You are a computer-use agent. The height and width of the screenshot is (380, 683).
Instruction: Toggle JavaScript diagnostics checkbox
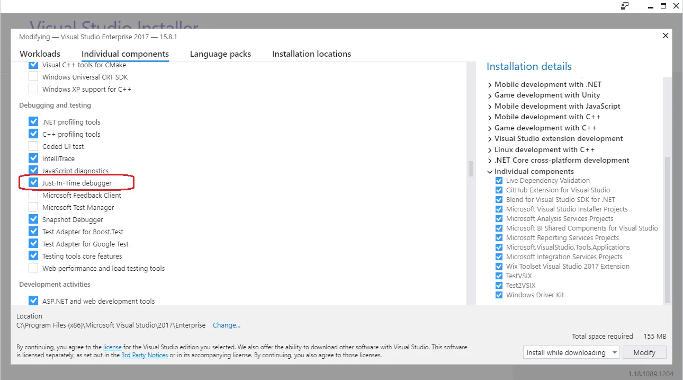[x=33, y=171]
